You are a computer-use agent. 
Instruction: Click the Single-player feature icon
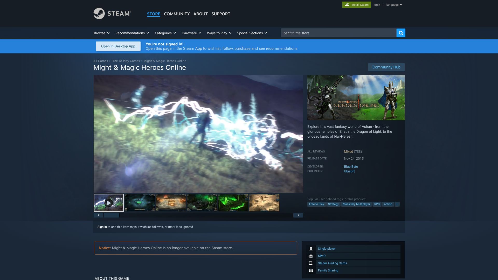(x=311, y=248)
